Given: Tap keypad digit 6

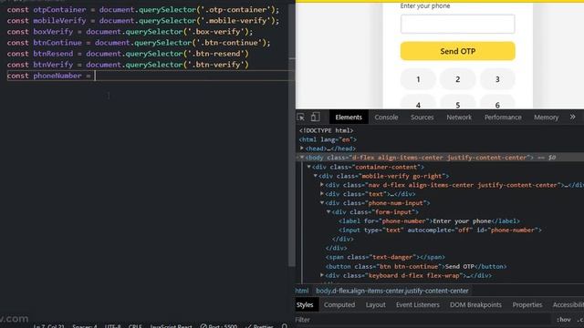Looking at the screenshot, I should [497, 103].
